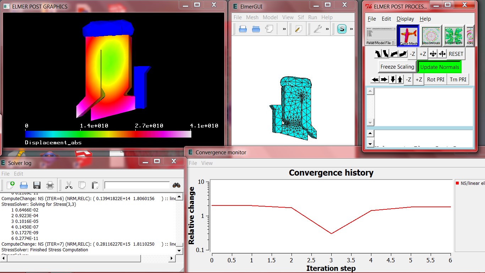Click the ElmerGUI open file icon

(x=243, y=29)
